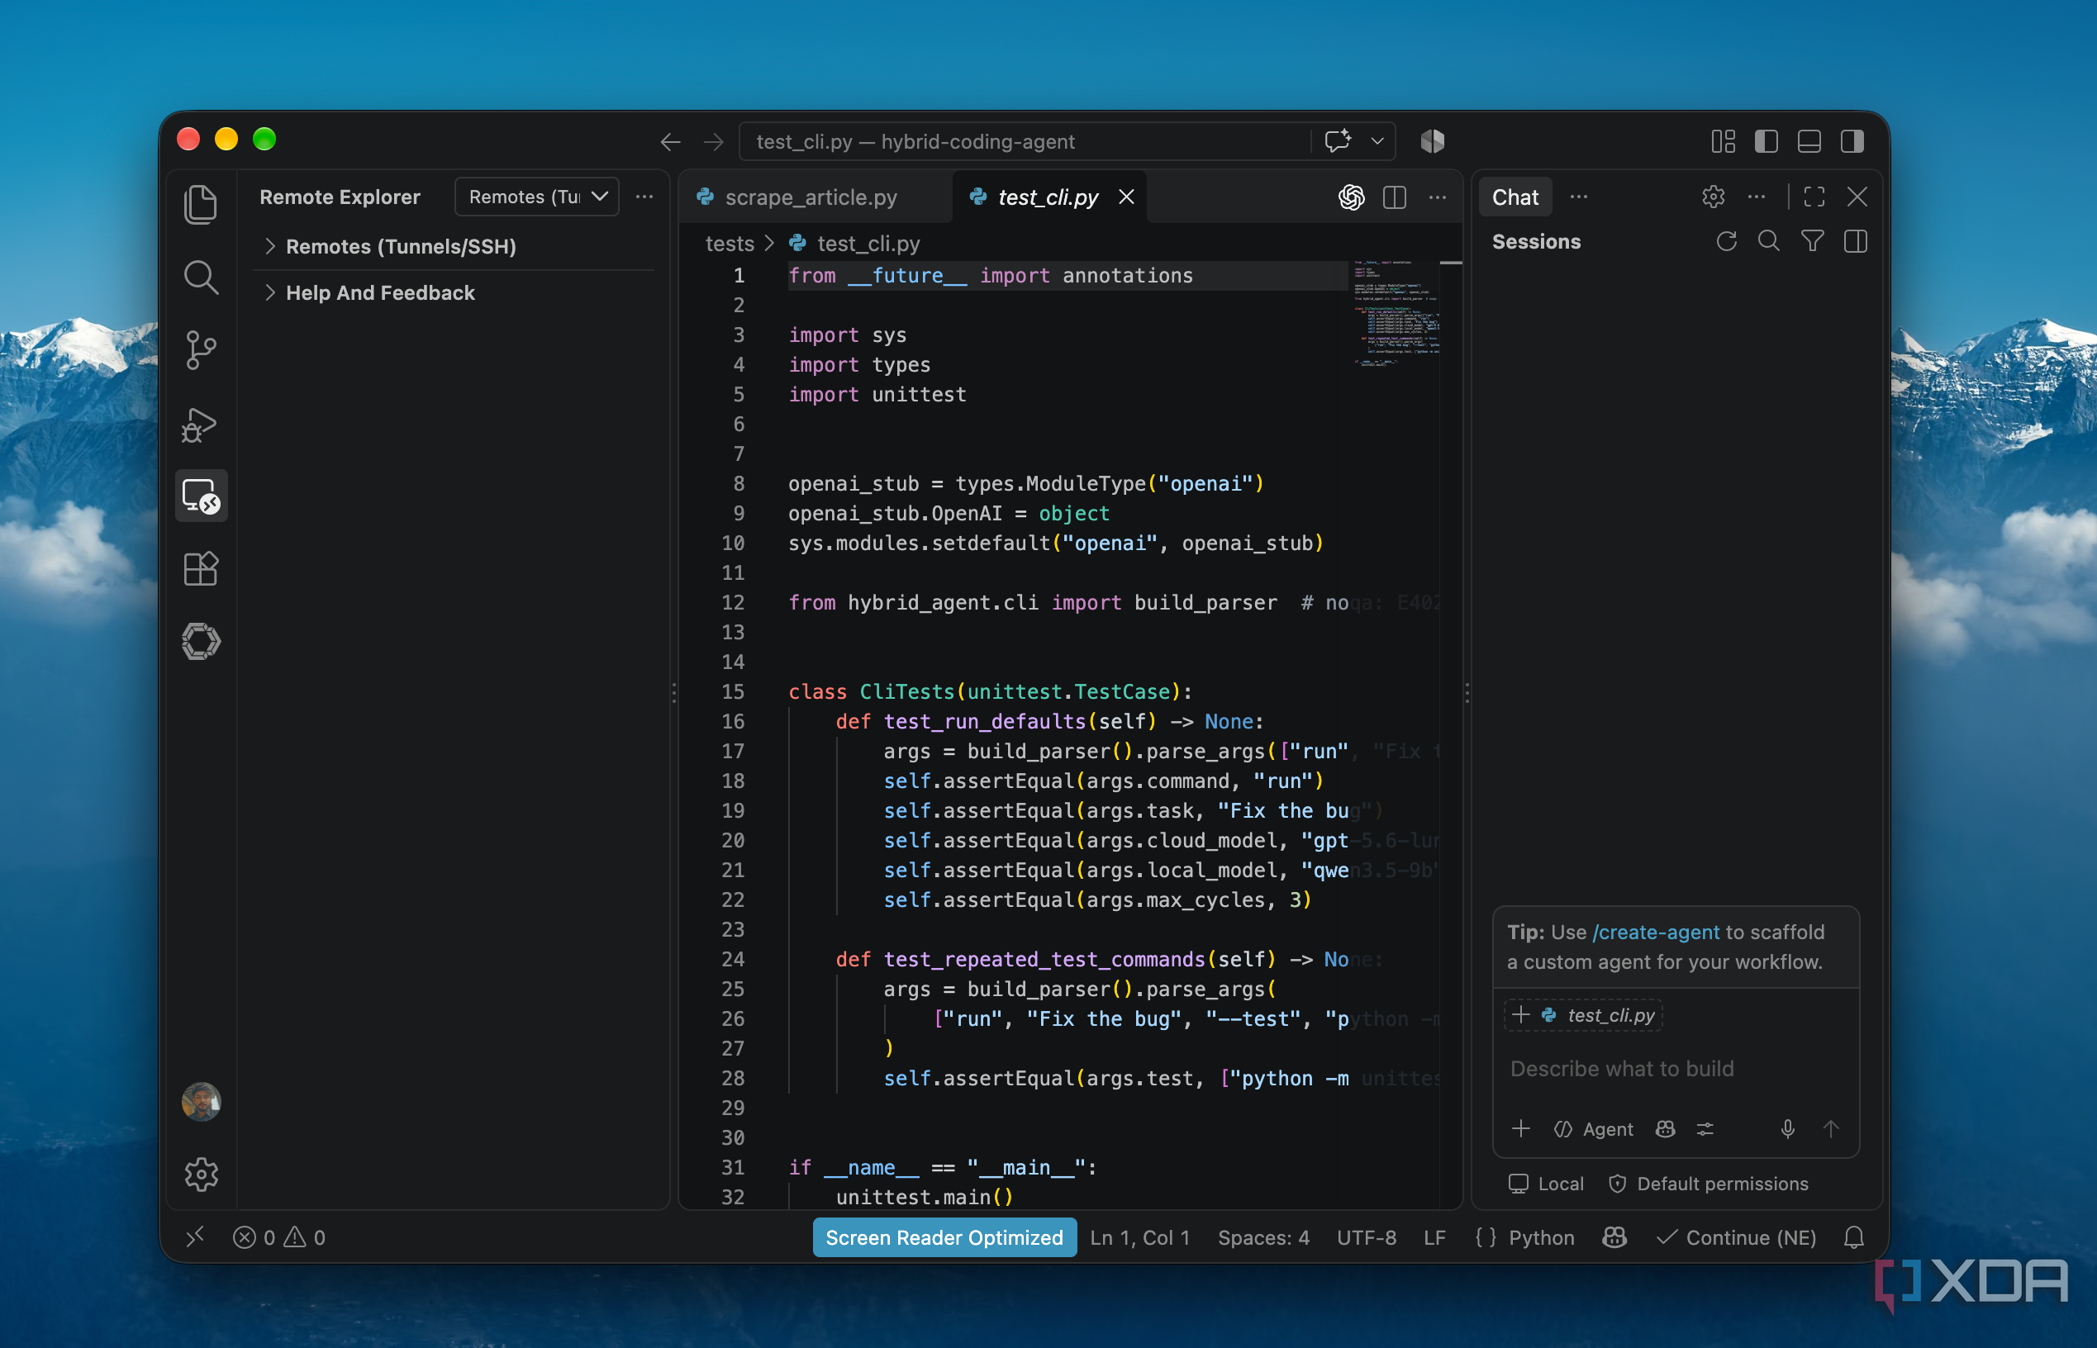The image size is (2097, 1348).
Task: Focus the Describe what to build input
Action: 1674,1069
